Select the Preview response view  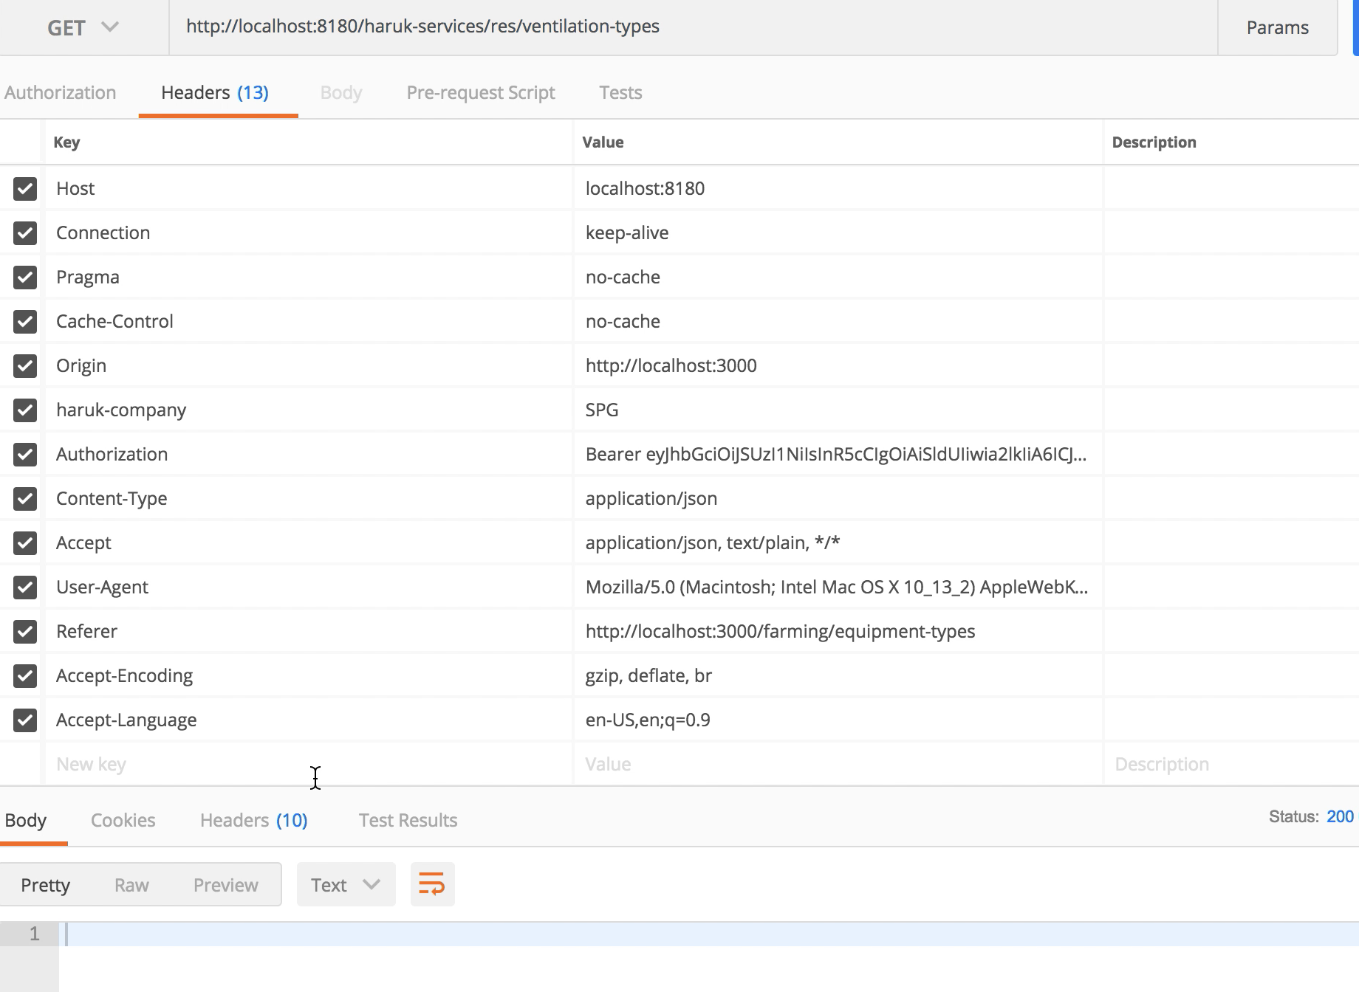pyautogui.click(x=225, y=885)
